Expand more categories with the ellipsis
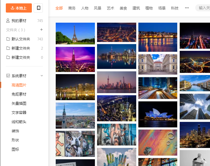210x166 pixels. (x=187, y=8)
